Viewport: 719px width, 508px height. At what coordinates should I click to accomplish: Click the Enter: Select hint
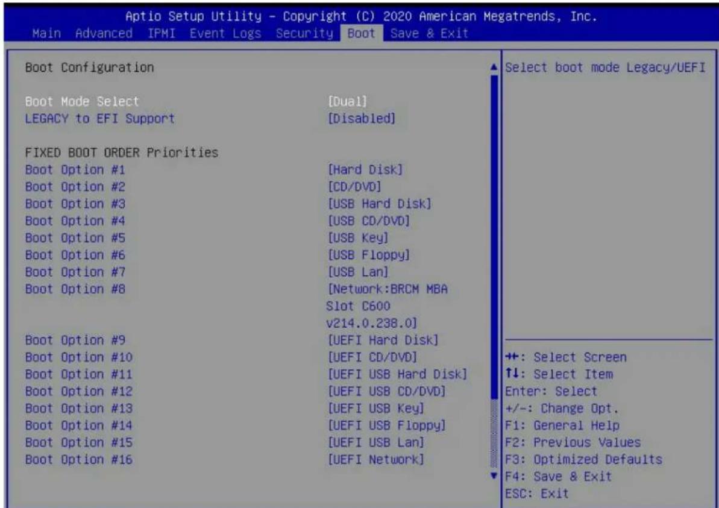coord(551,392)
